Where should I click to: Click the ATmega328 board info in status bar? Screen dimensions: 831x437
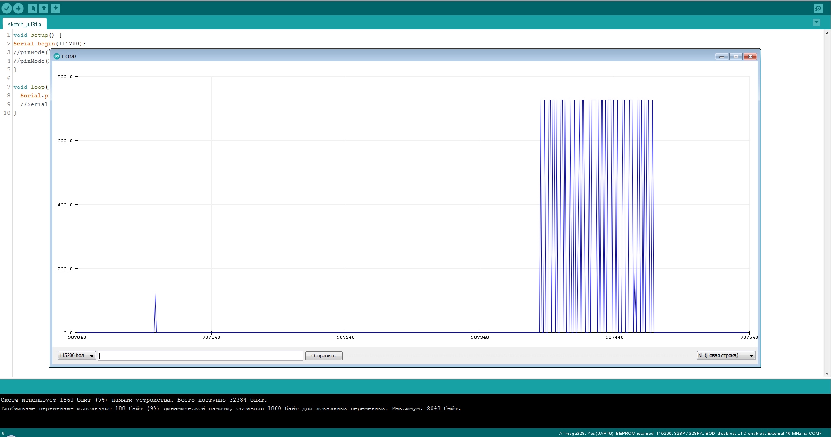tap(690, 433)
